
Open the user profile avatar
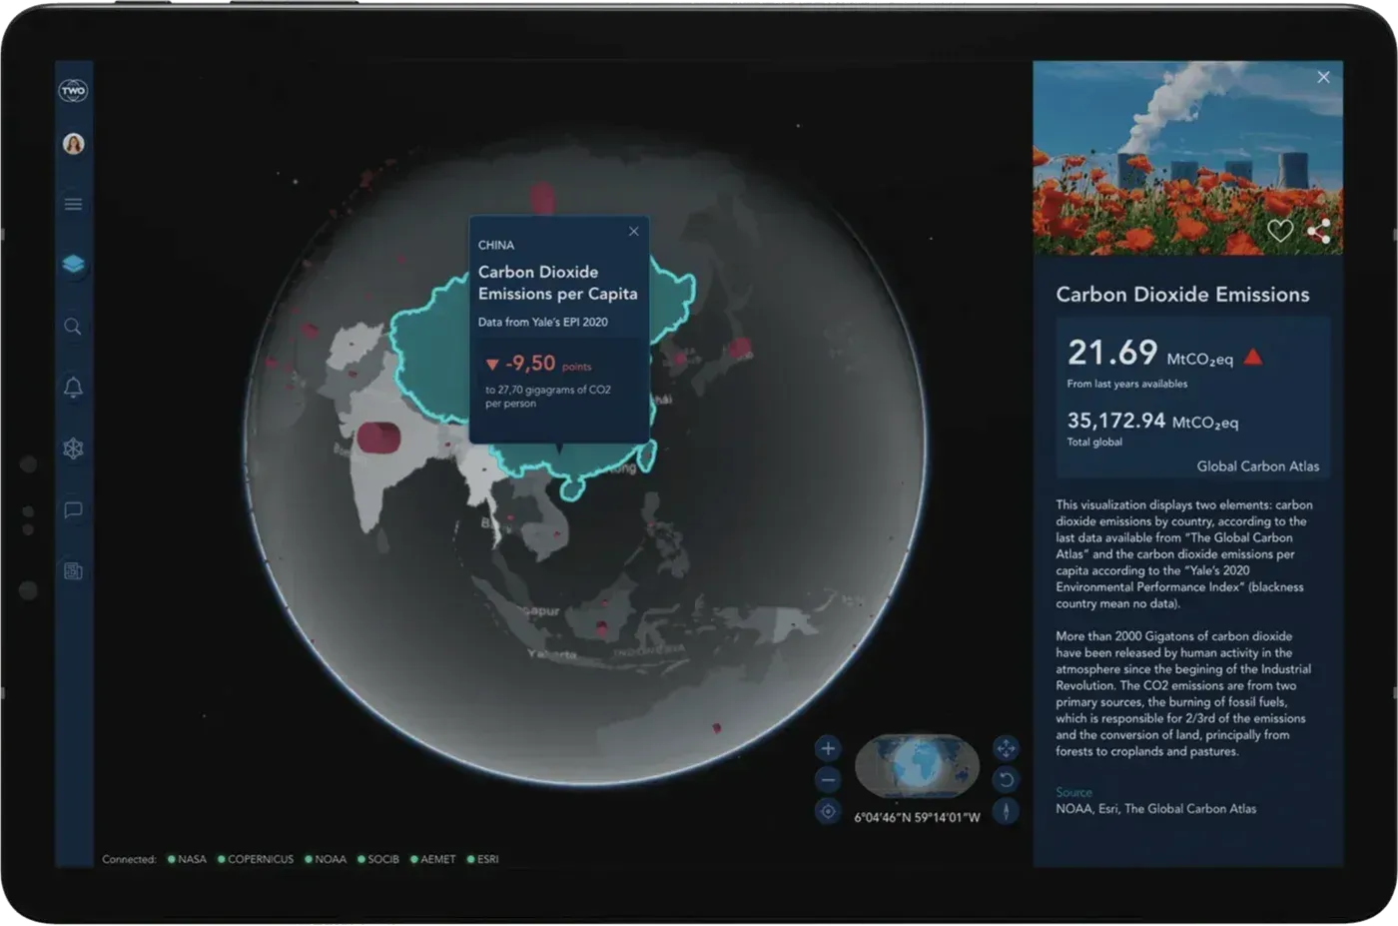pos(73,144)
